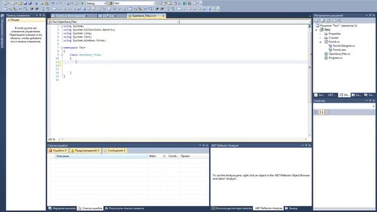Click the editor horizontal scrollbar
The width and height of the screenshot is (377, 212).
(x=184, y=139)
